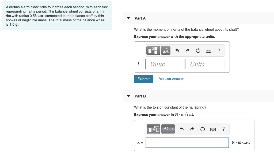Open the ΑΣΦ Greek symbols button in Part B
Screen dimensions: 274x153
pyautogui.click(x=168, y=129)
